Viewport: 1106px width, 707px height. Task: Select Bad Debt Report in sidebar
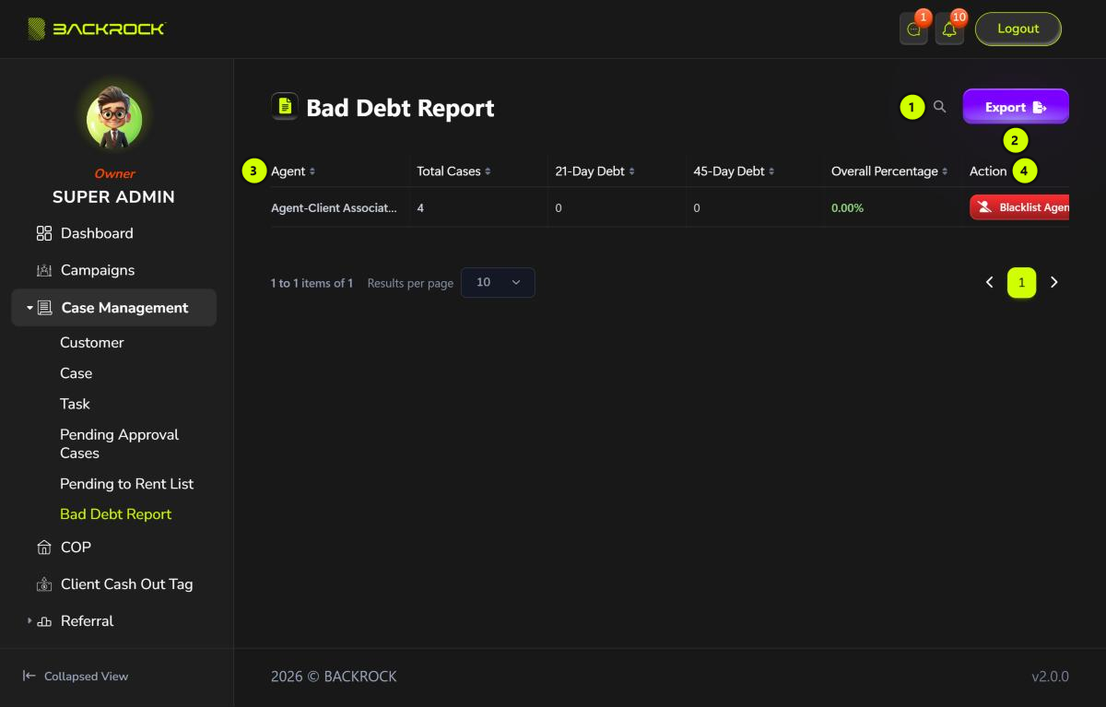(x=115, y=514)
